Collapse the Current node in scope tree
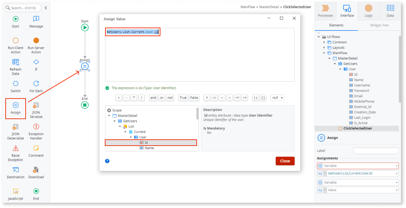This screenshot has height=208, width=406. coord(125,132)
